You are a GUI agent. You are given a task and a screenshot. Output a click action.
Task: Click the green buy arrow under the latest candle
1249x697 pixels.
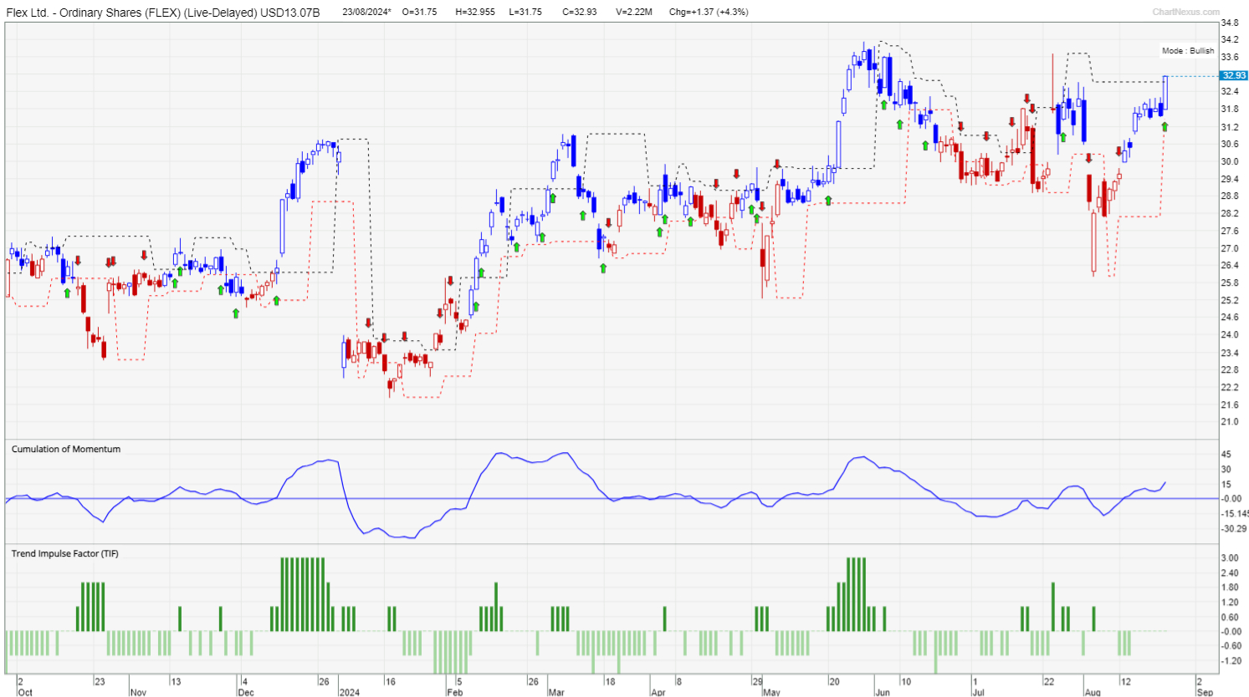tap(1165, 126)
